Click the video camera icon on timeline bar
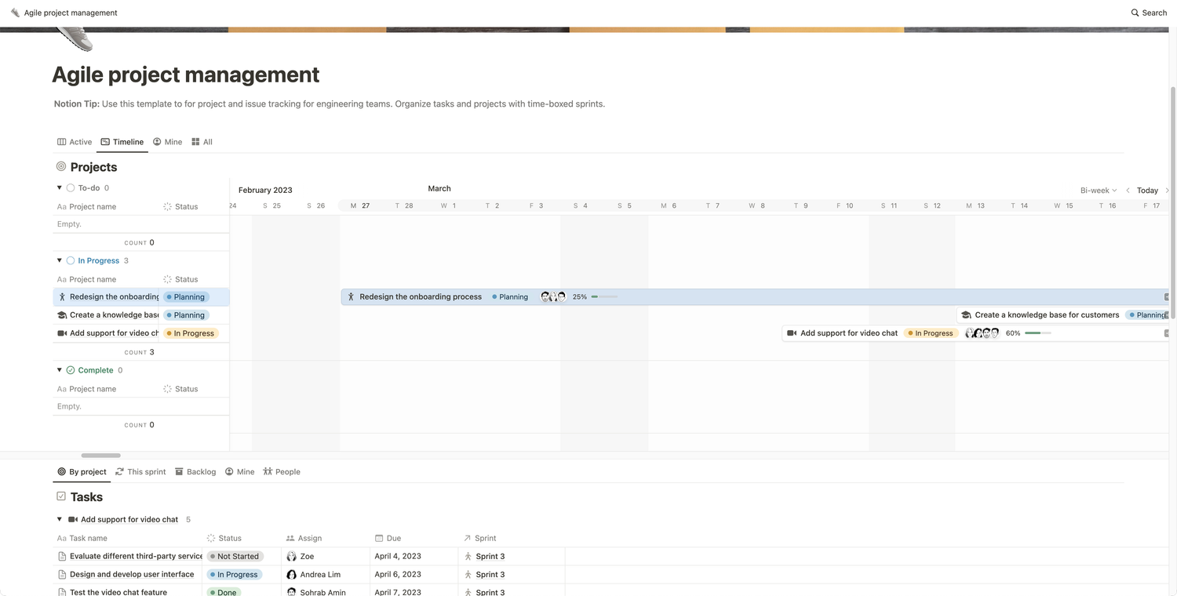 [792, 333]
